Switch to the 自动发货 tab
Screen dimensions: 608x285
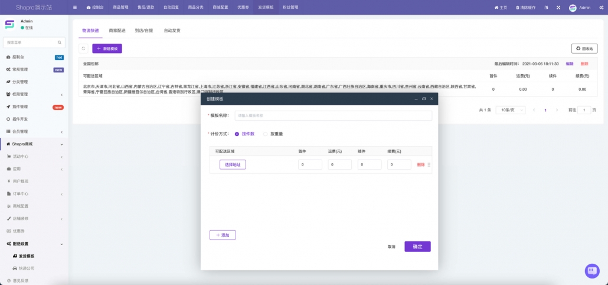pos(172,31)
